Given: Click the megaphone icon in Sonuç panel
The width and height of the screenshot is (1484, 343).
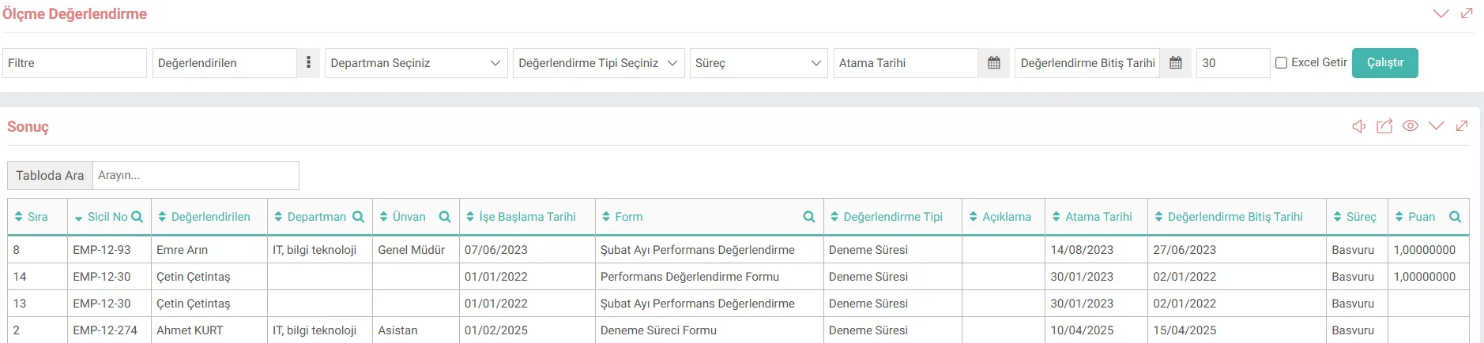Looking at the screenshot, I should point(1358,126).
